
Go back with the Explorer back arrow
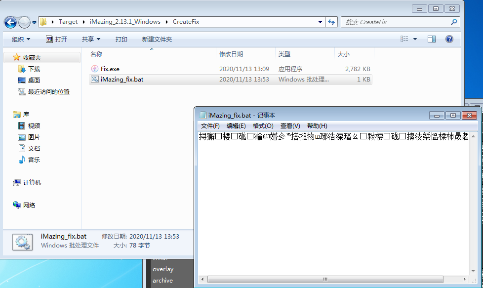[10, 22]
